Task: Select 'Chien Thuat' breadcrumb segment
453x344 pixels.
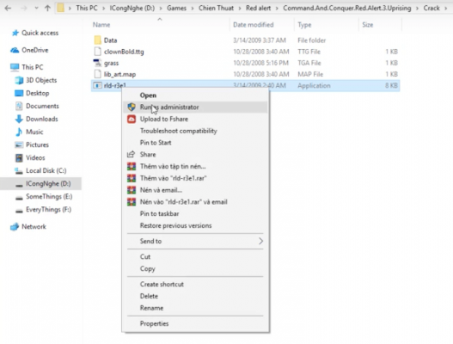Action: (216, 8)
